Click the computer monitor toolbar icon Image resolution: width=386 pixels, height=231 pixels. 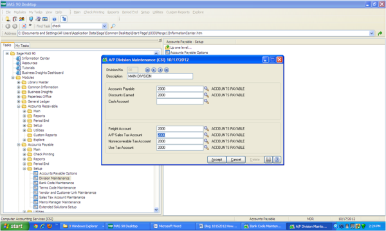(x=31, y=19)
